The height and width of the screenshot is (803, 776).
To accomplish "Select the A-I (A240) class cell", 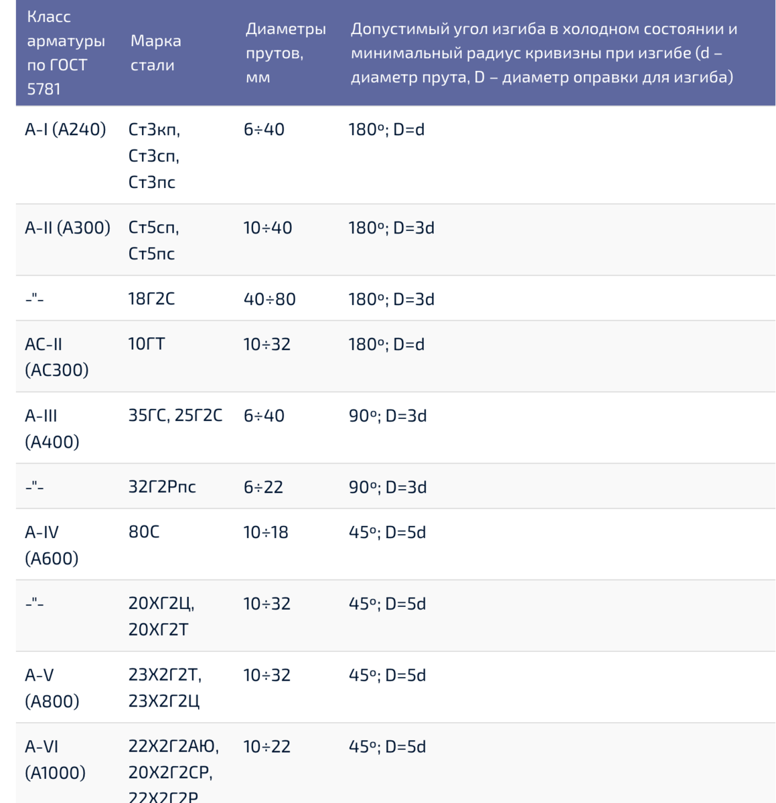I will tap(66, 129).
